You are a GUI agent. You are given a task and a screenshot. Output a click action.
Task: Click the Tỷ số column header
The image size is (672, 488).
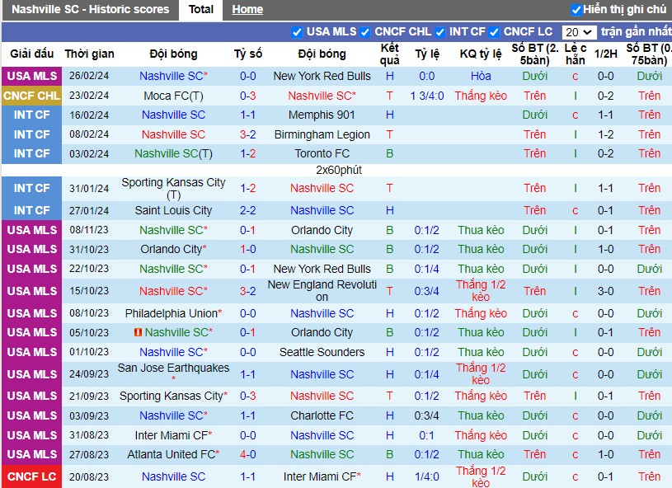point(247,54)
